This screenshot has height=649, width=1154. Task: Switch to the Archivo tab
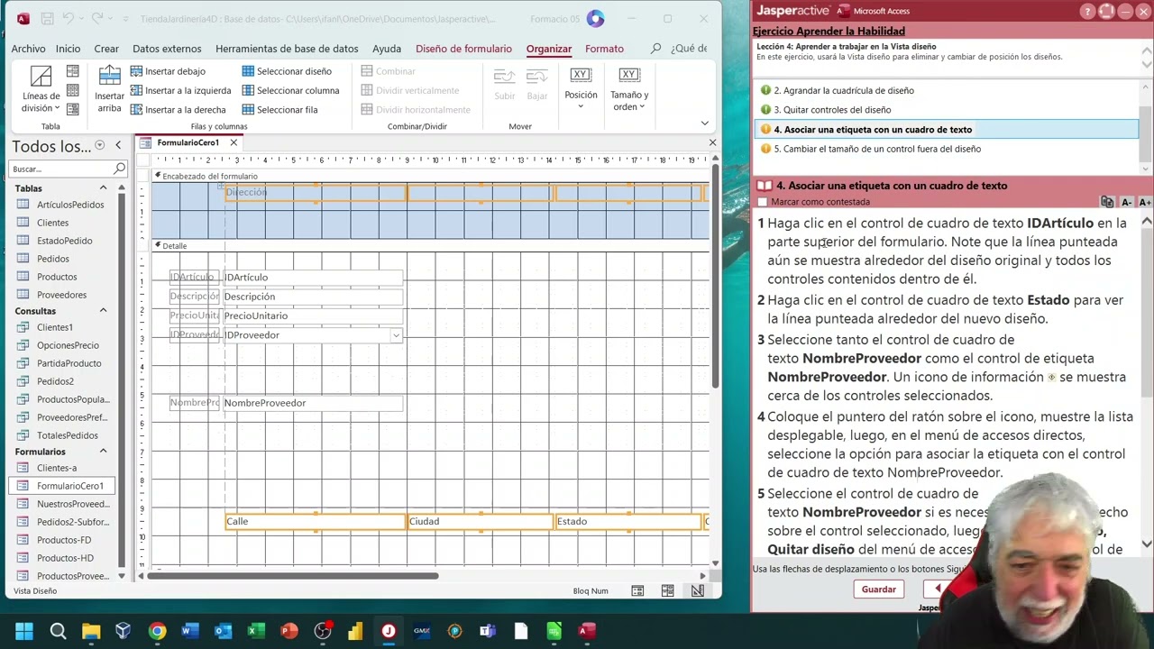[29, 49]
